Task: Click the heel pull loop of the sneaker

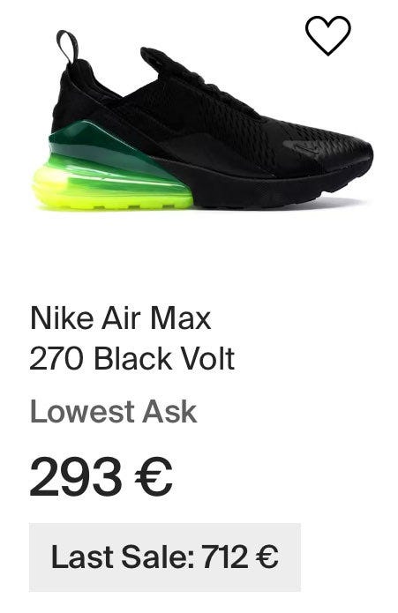Action: 68,46
